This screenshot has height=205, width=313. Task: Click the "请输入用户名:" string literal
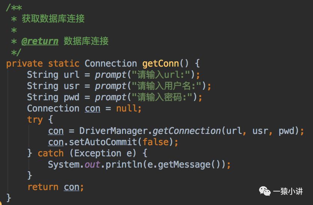(165, 86)
